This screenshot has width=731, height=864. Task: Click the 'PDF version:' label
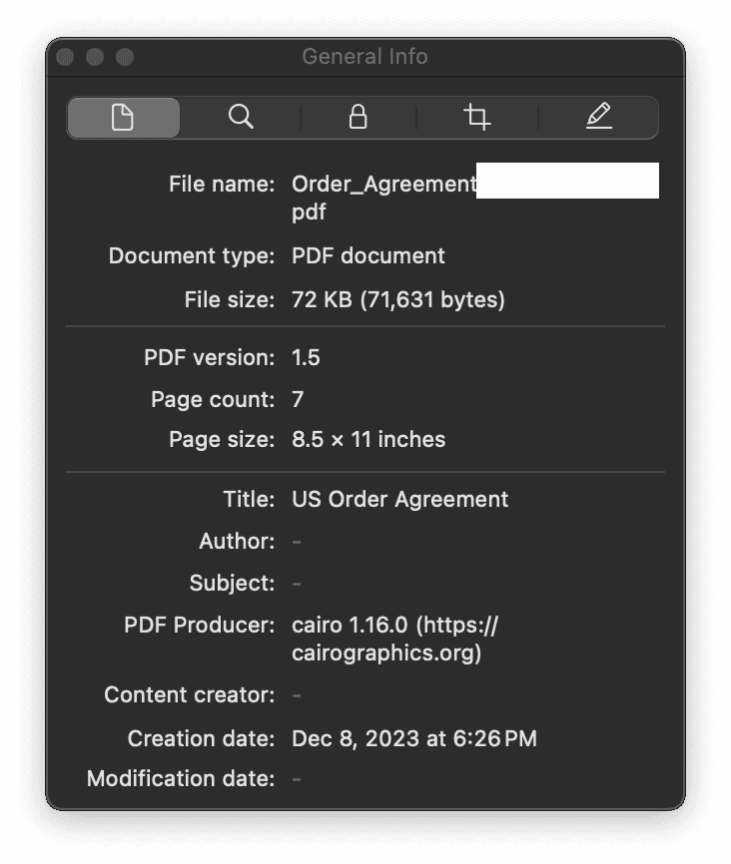tap(210, 357)
